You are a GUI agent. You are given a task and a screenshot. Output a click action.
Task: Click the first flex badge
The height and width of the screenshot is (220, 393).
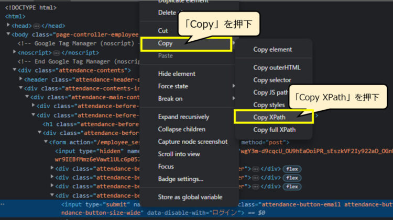click(x=292, y=169)
